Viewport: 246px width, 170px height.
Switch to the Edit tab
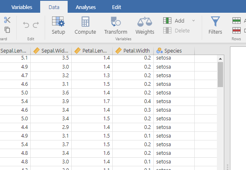click(116, 7)
